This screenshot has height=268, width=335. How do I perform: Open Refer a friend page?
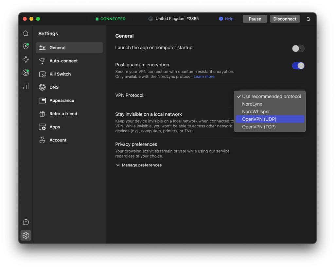pyautogui.click(x=69, y=114)
